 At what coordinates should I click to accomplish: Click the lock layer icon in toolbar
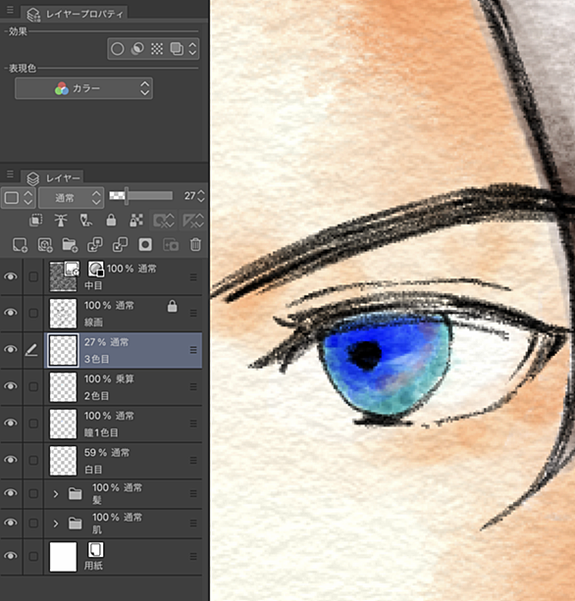(x=111, y=220)
